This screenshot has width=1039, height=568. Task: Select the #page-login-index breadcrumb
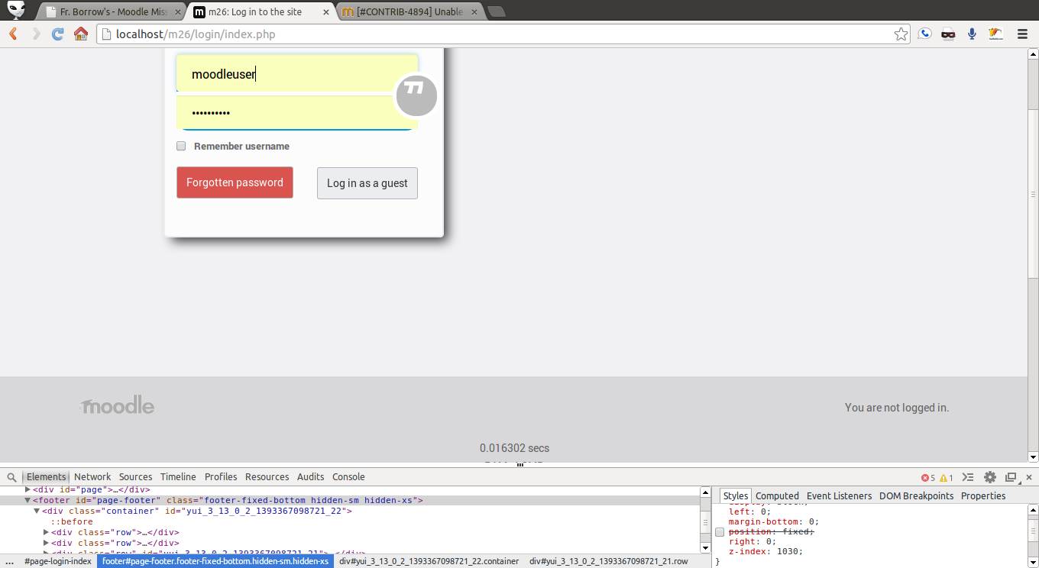point(58,561)
